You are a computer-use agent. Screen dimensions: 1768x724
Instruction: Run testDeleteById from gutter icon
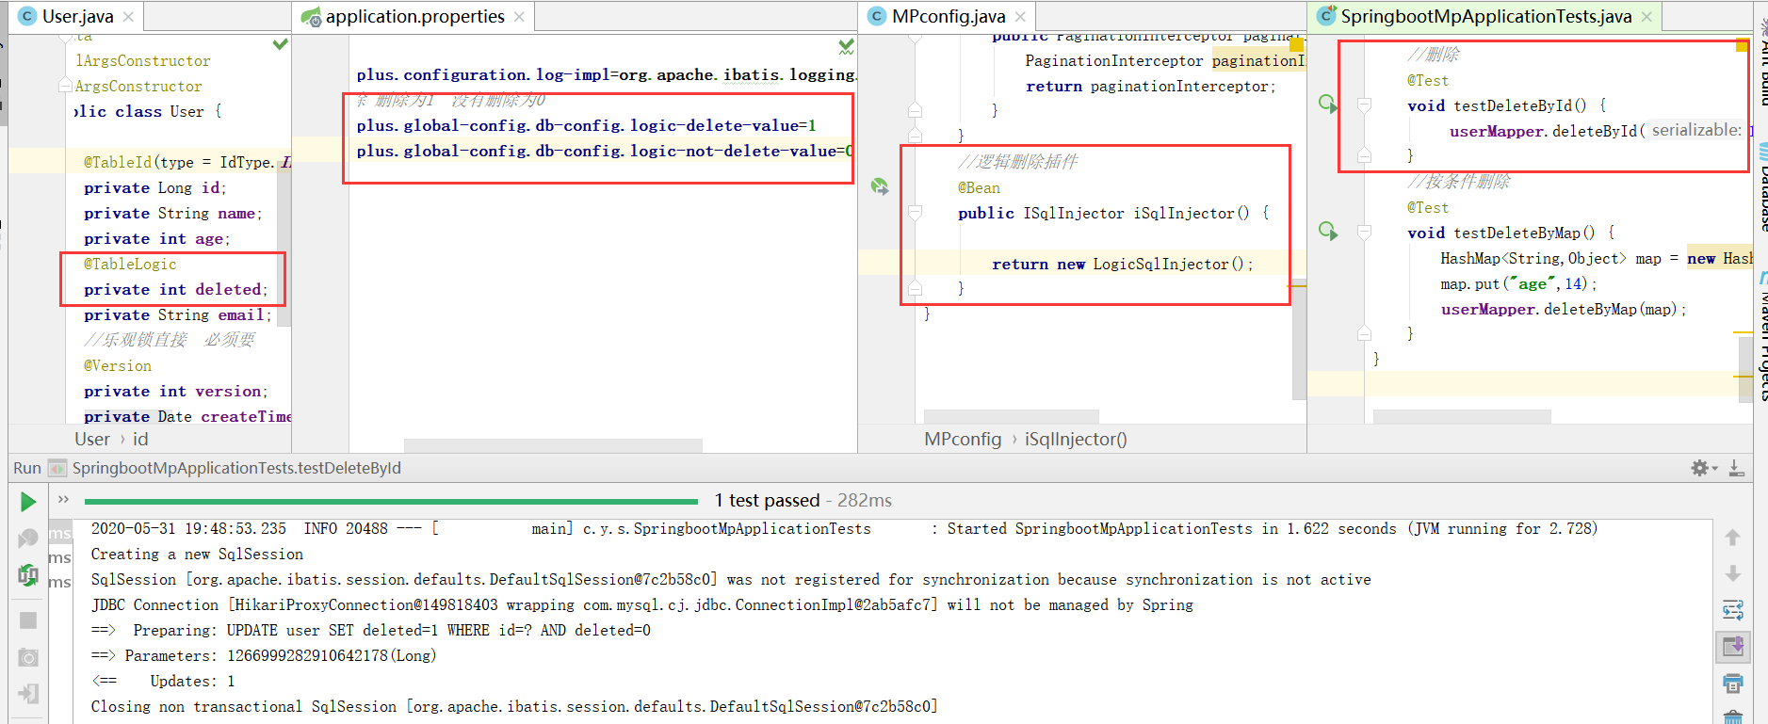pos(1328,105)
